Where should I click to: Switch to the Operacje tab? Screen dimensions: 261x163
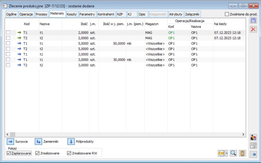(x=27, y=14)
